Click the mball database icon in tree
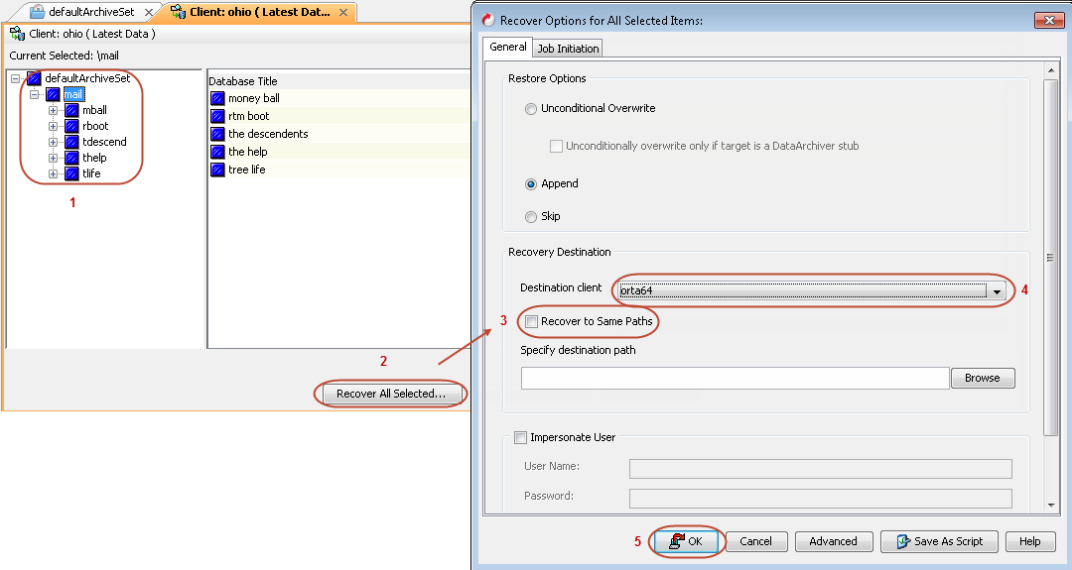Image resolution: width=1072 pixels, height=570 pixels. pyautogui.click(x=71, y=110)
